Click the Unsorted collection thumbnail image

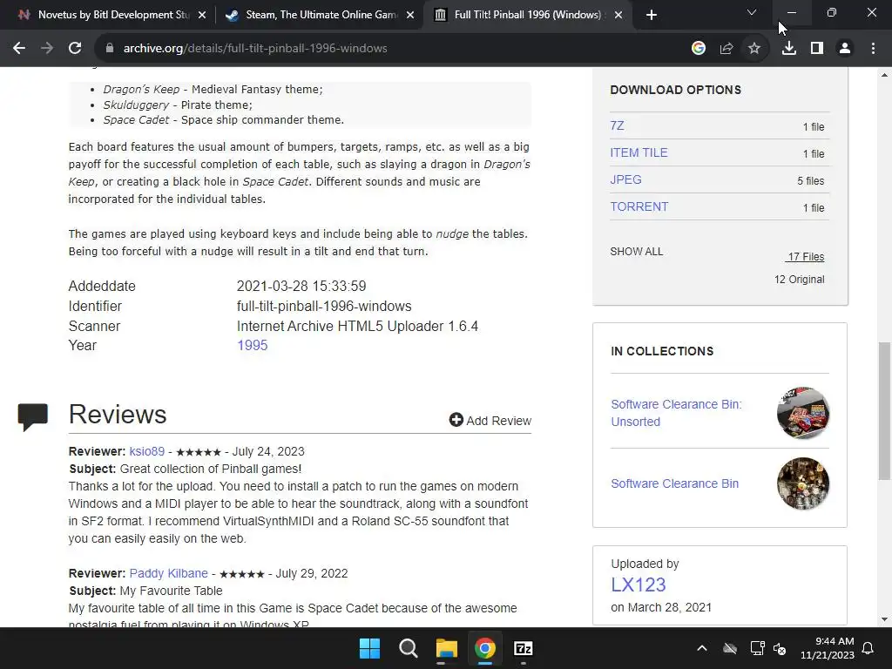point(802,413)
